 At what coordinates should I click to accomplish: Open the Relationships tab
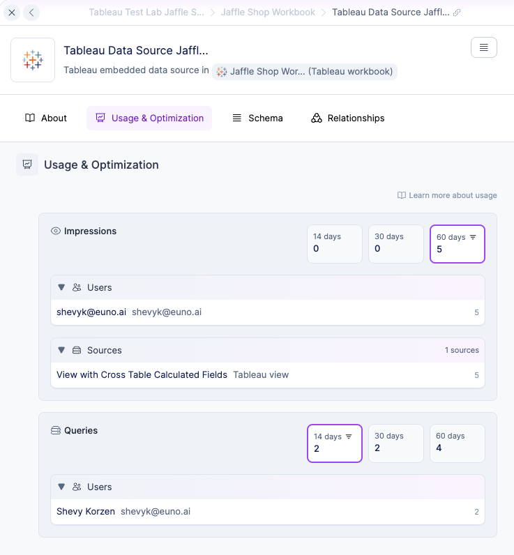click(x=347, y=118)
